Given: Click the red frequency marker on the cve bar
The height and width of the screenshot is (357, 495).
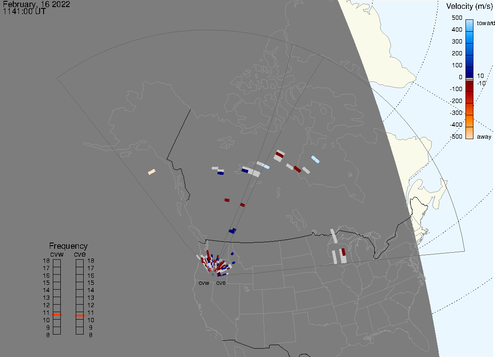Looking at the screenshot, I should coord(80,316).
